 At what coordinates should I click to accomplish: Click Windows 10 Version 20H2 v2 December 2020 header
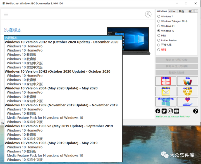pos(63,42)
